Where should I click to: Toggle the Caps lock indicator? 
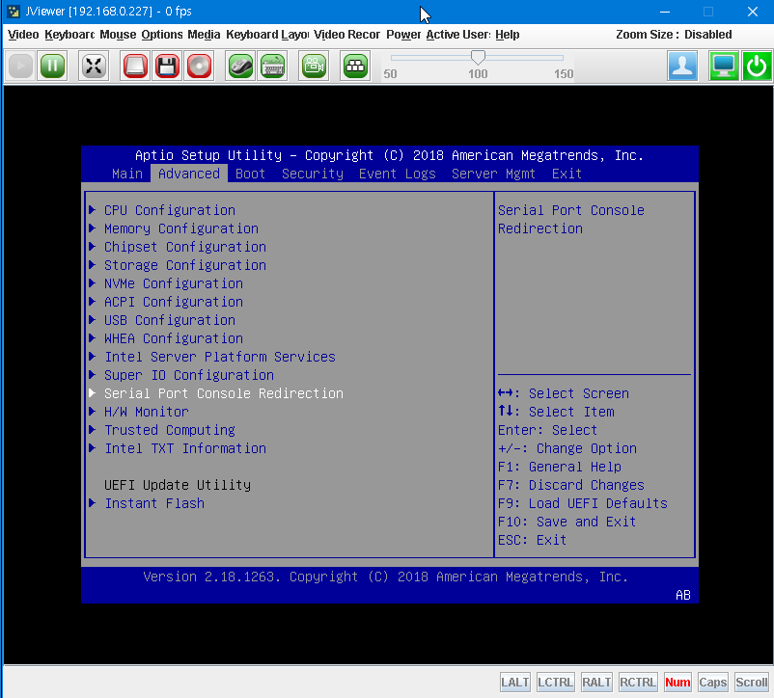[713, 683]
